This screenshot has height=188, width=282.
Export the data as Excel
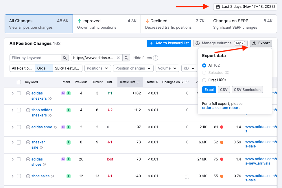pos(209,90)
